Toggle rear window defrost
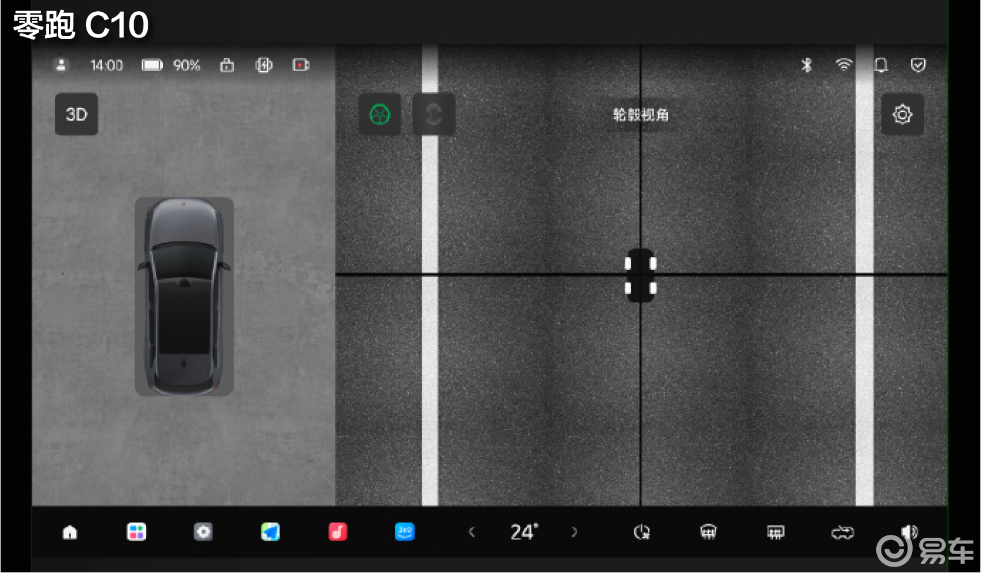 pyautogui.click(x=776, y=532)
